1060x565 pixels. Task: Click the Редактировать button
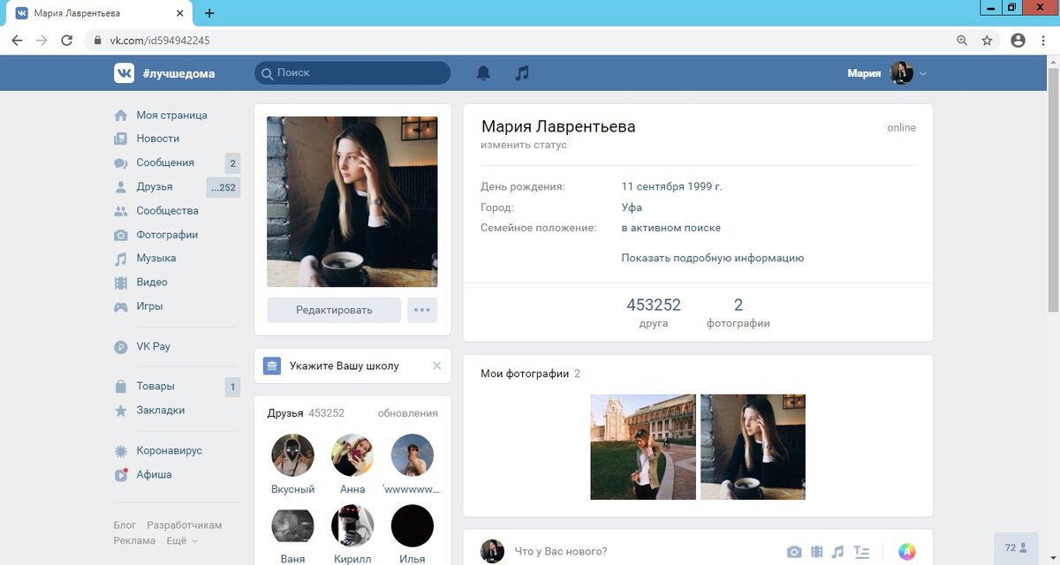[x=334, y=310]
